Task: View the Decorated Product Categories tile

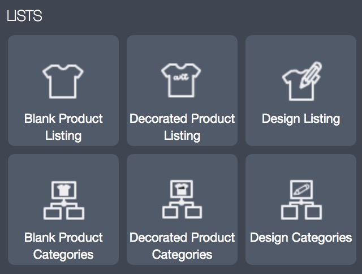Action: (x=182, y=209)
